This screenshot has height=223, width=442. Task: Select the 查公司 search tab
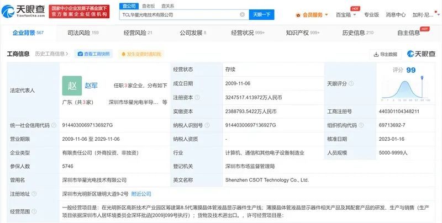coord(129,6)
